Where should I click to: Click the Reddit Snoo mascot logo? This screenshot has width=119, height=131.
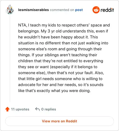tap(96, 10)
